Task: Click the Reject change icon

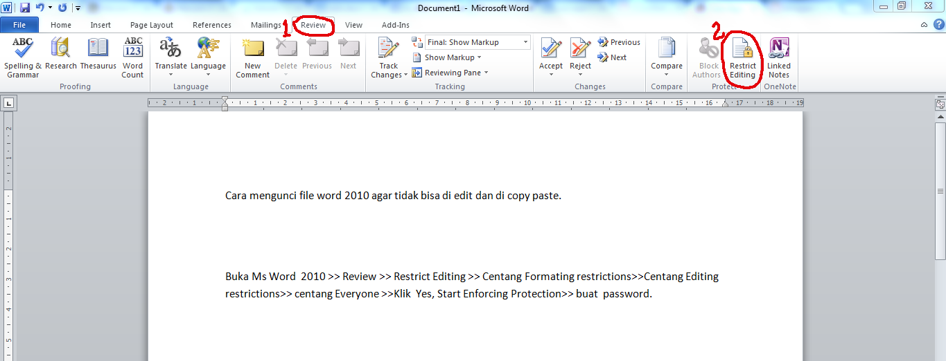Action: coord(581,49)
